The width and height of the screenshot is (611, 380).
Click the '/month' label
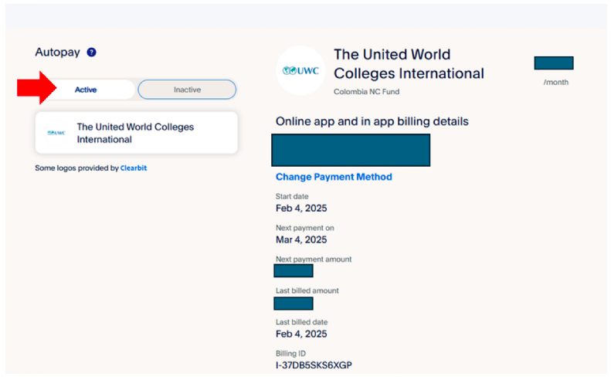[556, 82]
